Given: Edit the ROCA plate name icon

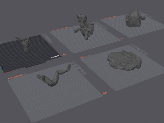Looking at the screenshot, I should pyautogui.click(x=90, y=55).
